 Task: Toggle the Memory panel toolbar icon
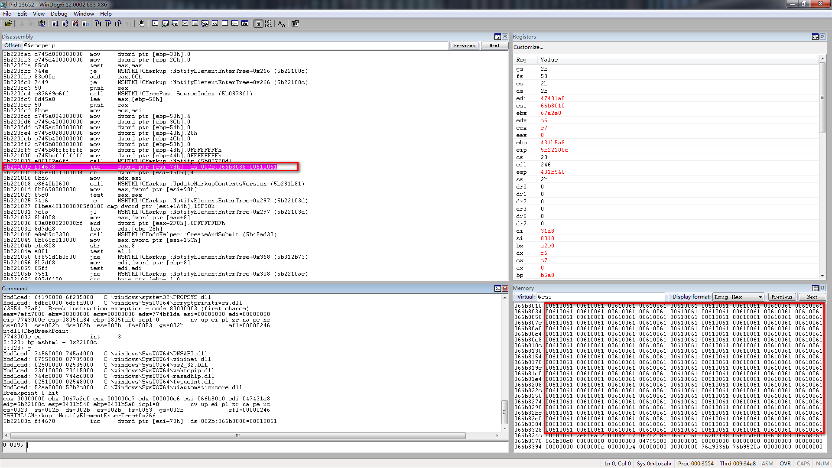[x=816, y=288]
